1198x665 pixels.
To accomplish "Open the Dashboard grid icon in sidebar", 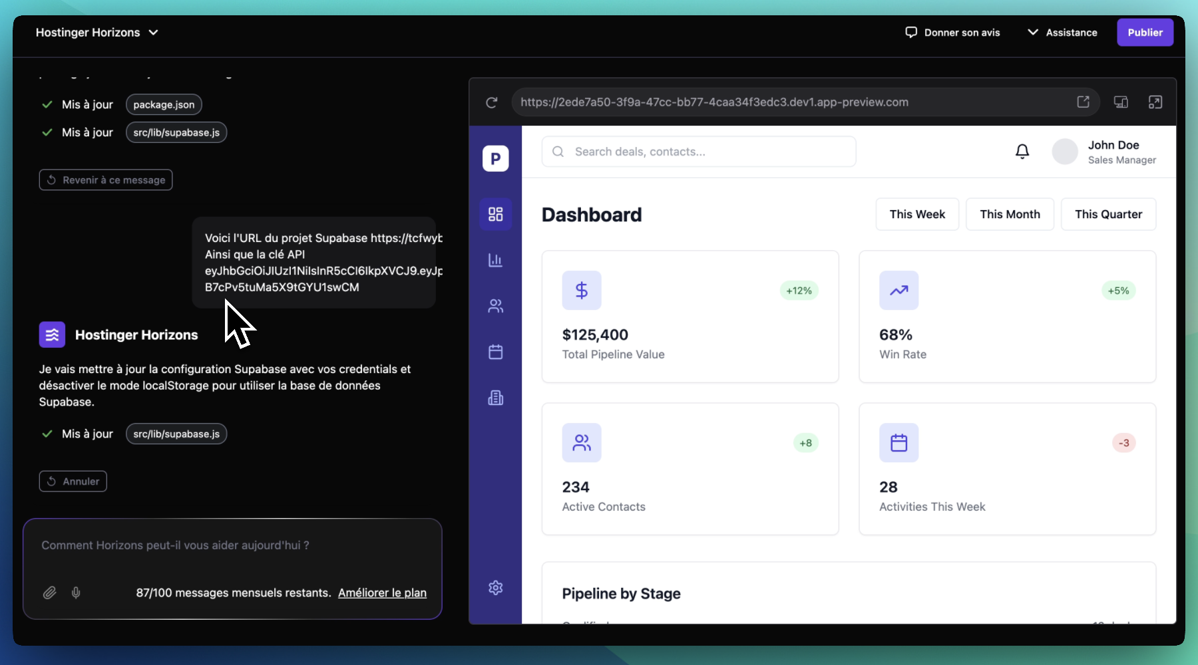I will 495,214.
